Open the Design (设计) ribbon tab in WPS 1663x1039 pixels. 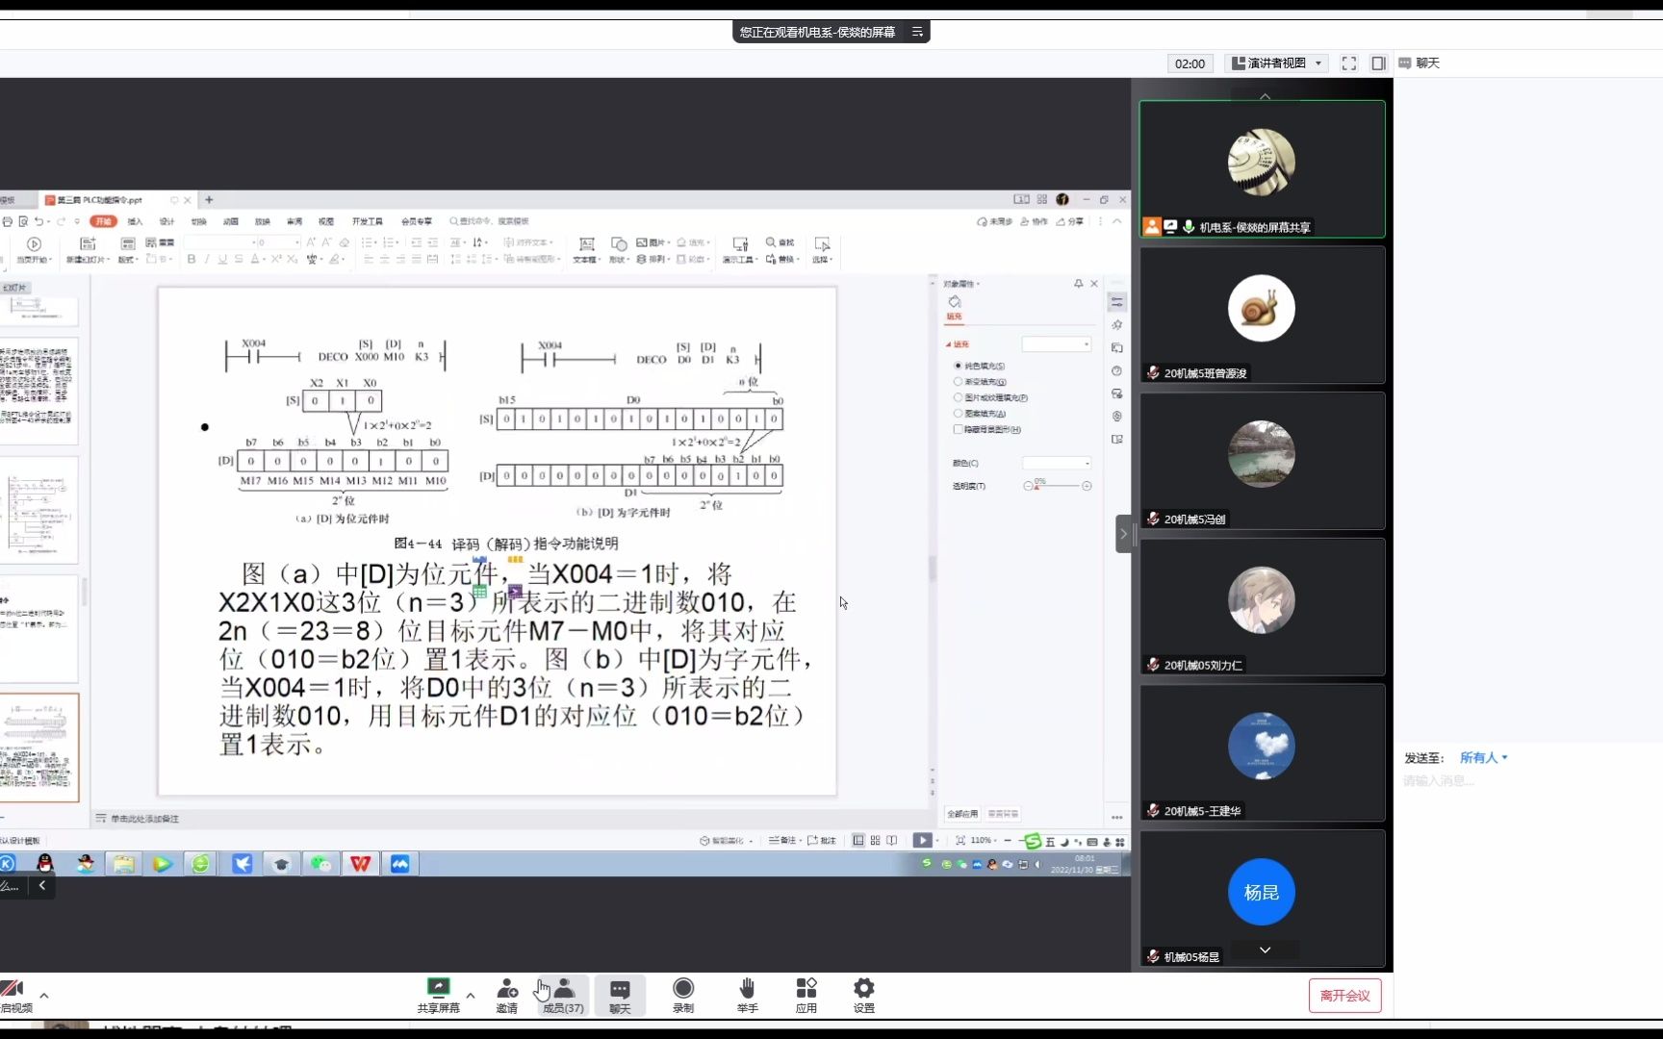(166, 221)
